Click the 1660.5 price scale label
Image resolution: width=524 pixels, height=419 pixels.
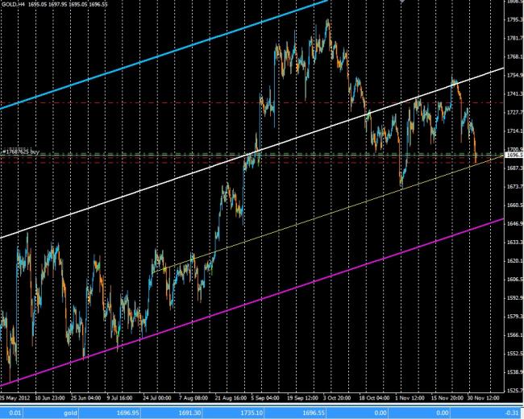click(514, 205)
